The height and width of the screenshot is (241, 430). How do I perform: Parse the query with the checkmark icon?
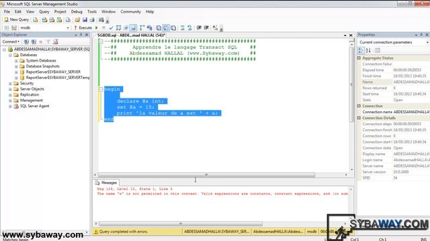(x=111, y=27)
